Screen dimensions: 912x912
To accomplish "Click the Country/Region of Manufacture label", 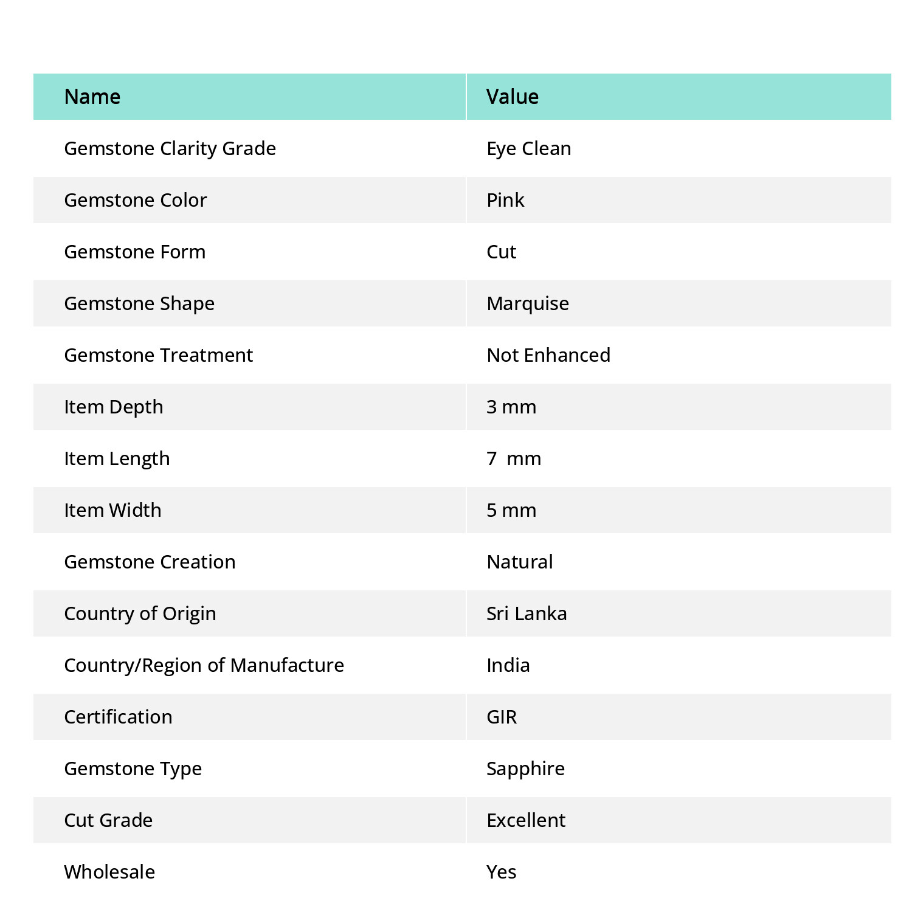I will (204, 665).
